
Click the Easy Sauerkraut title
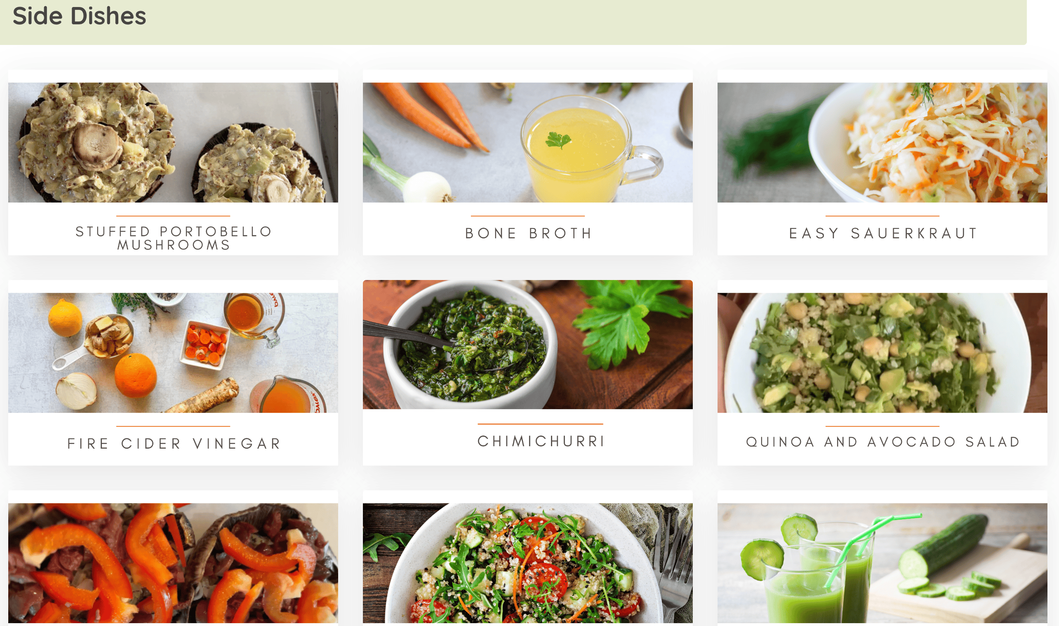click(883, 233)
